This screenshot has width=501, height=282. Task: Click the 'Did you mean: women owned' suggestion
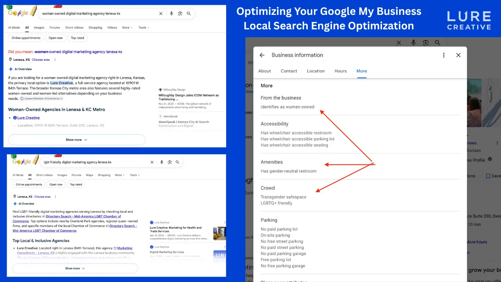point(78,52)
